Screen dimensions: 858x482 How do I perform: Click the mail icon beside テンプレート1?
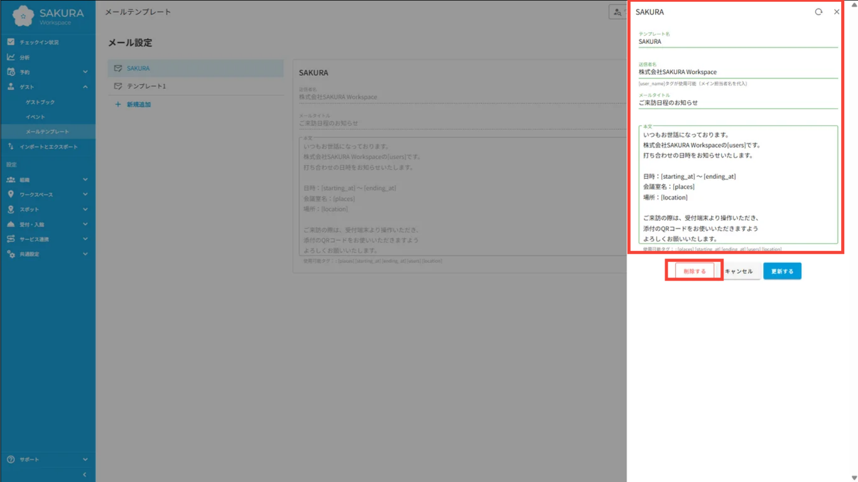(117, 86)
